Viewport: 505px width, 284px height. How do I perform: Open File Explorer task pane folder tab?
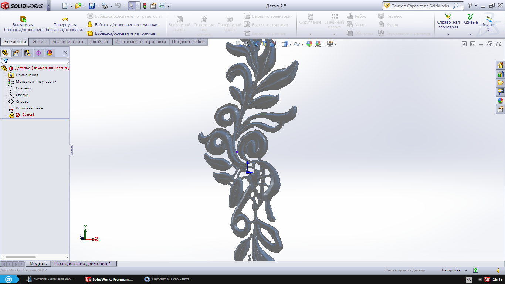click(x=501, y=83)
